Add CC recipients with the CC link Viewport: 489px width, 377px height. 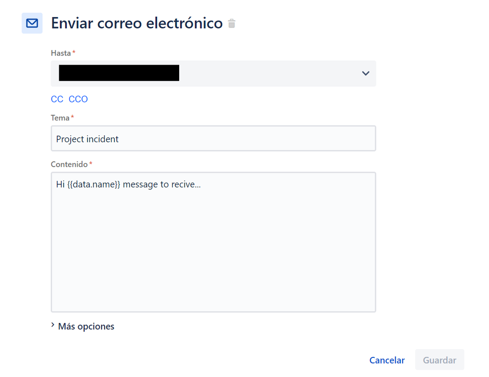57,99
